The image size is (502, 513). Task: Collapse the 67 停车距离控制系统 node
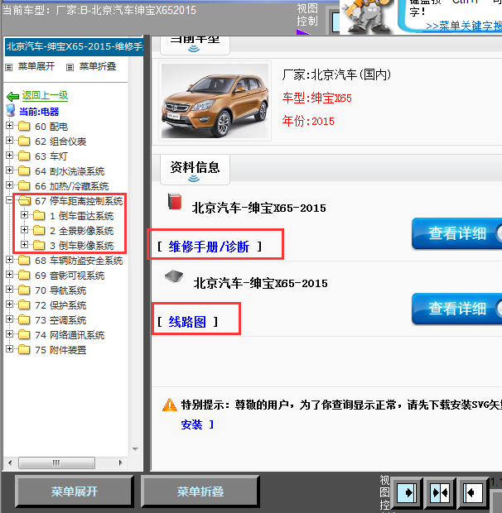[x=9, y=200]
